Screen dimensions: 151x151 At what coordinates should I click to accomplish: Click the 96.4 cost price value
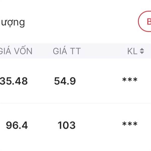(17, 125)
